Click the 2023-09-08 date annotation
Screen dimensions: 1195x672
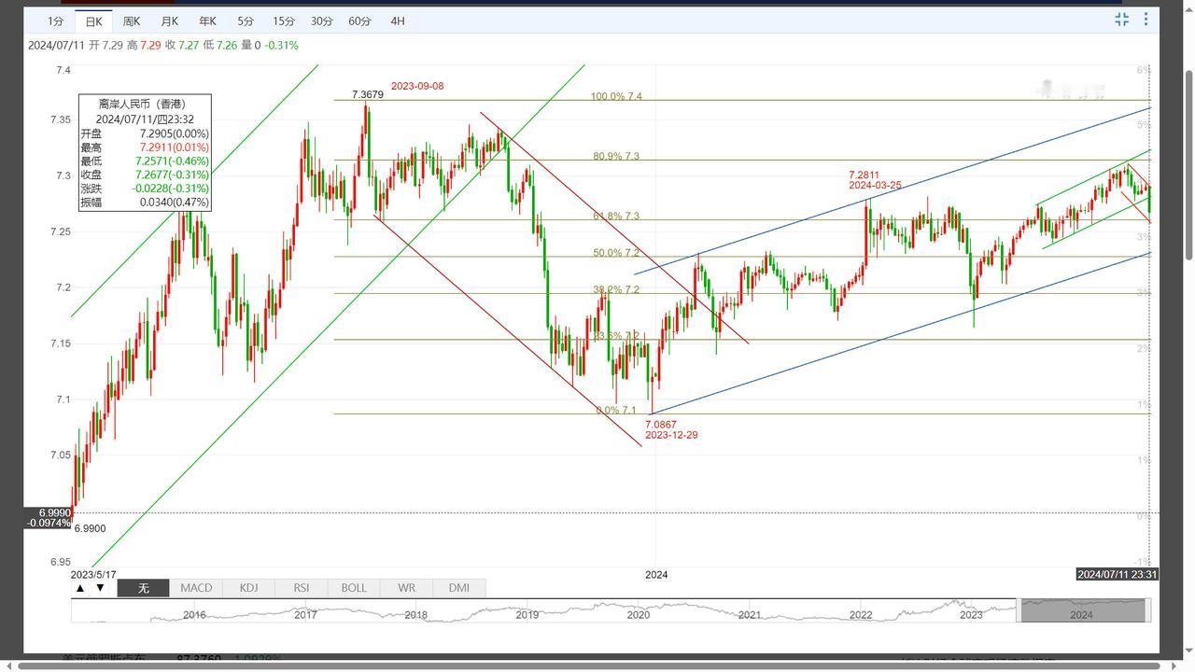pos(417,86)
